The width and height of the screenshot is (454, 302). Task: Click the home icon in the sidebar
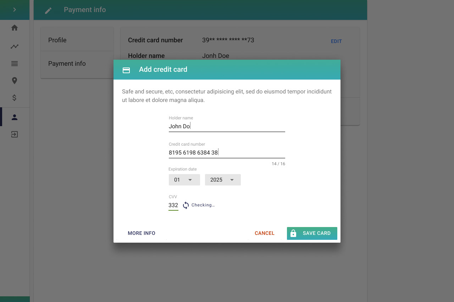coord(15,28)
